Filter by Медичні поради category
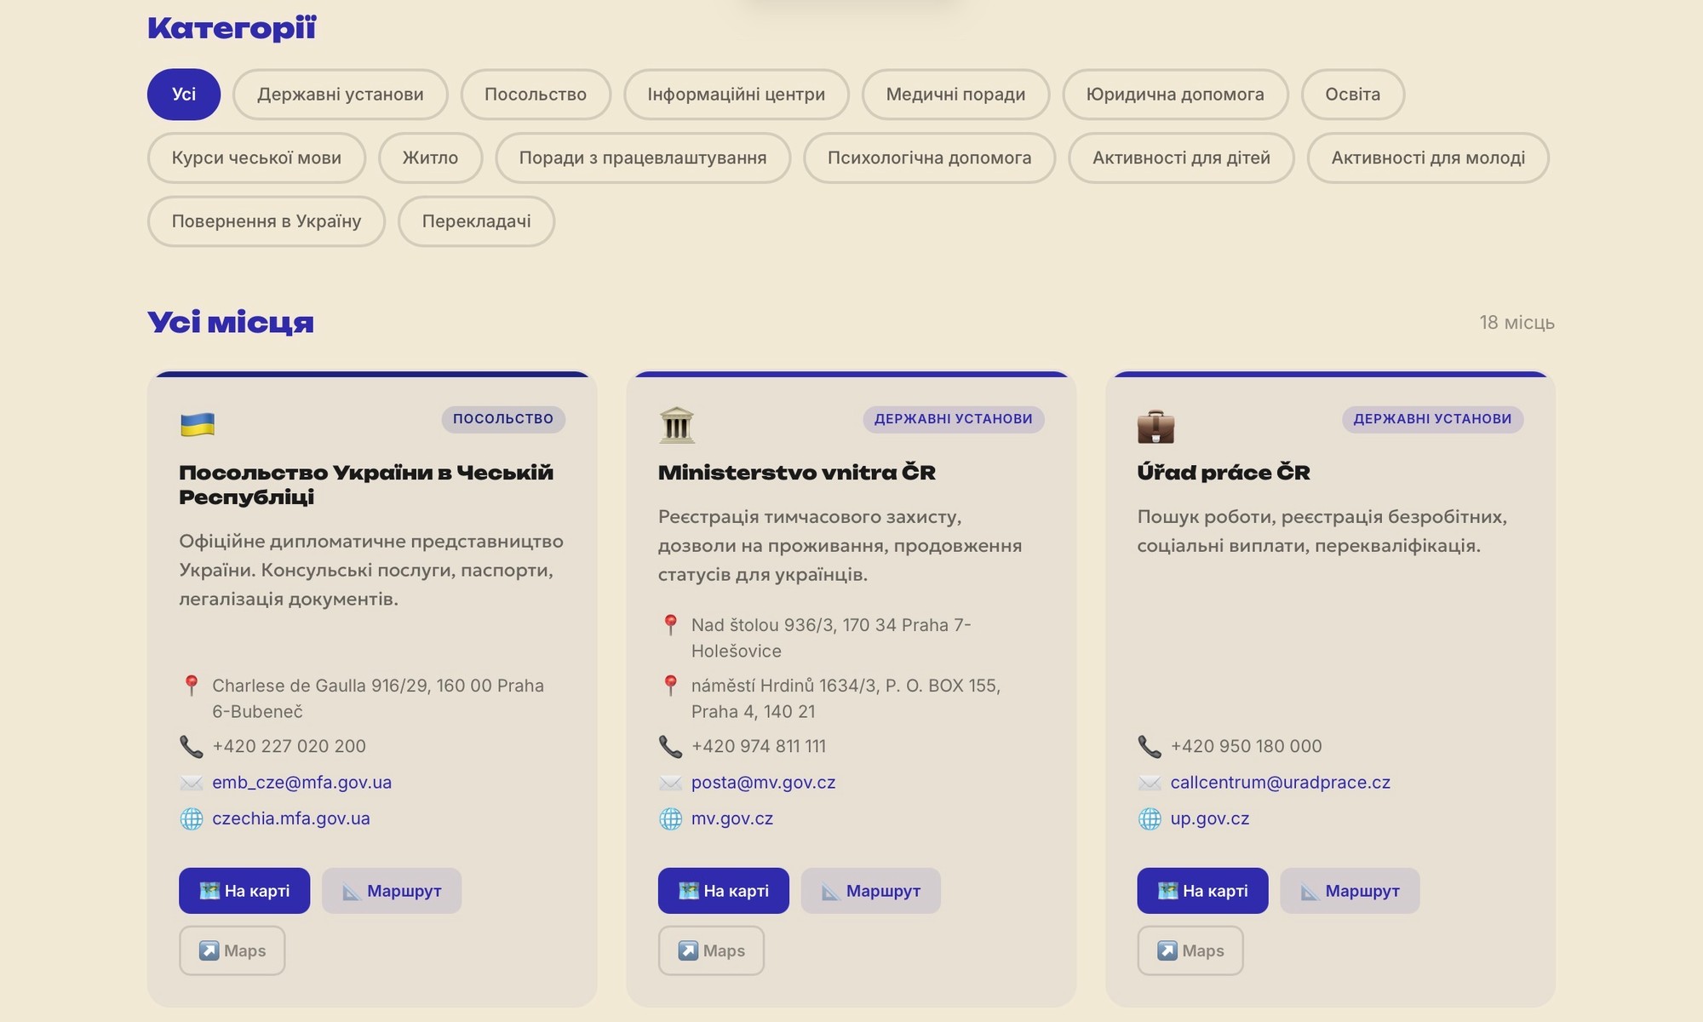Image resolution: width=1703 pixels, height=1022 pixels. pos(955,95)
